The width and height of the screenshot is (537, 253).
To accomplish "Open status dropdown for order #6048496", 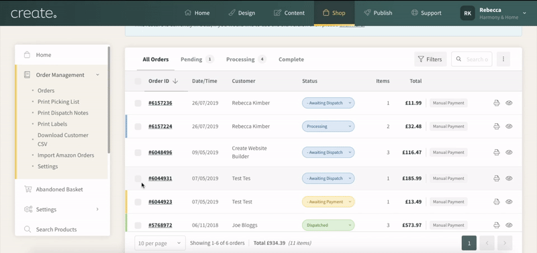I will pos(328,153).
